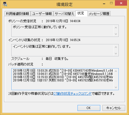Open the ユーザー情報 tab
The image size is (129, 115).
(42, 14)
